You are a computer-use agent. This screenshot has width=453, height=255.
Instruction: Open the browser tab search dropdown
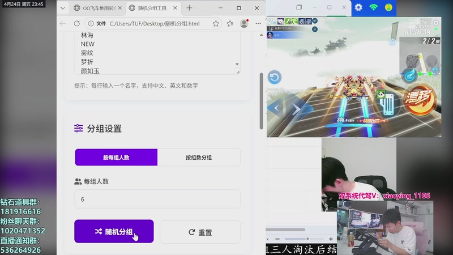tap(63, 8)
